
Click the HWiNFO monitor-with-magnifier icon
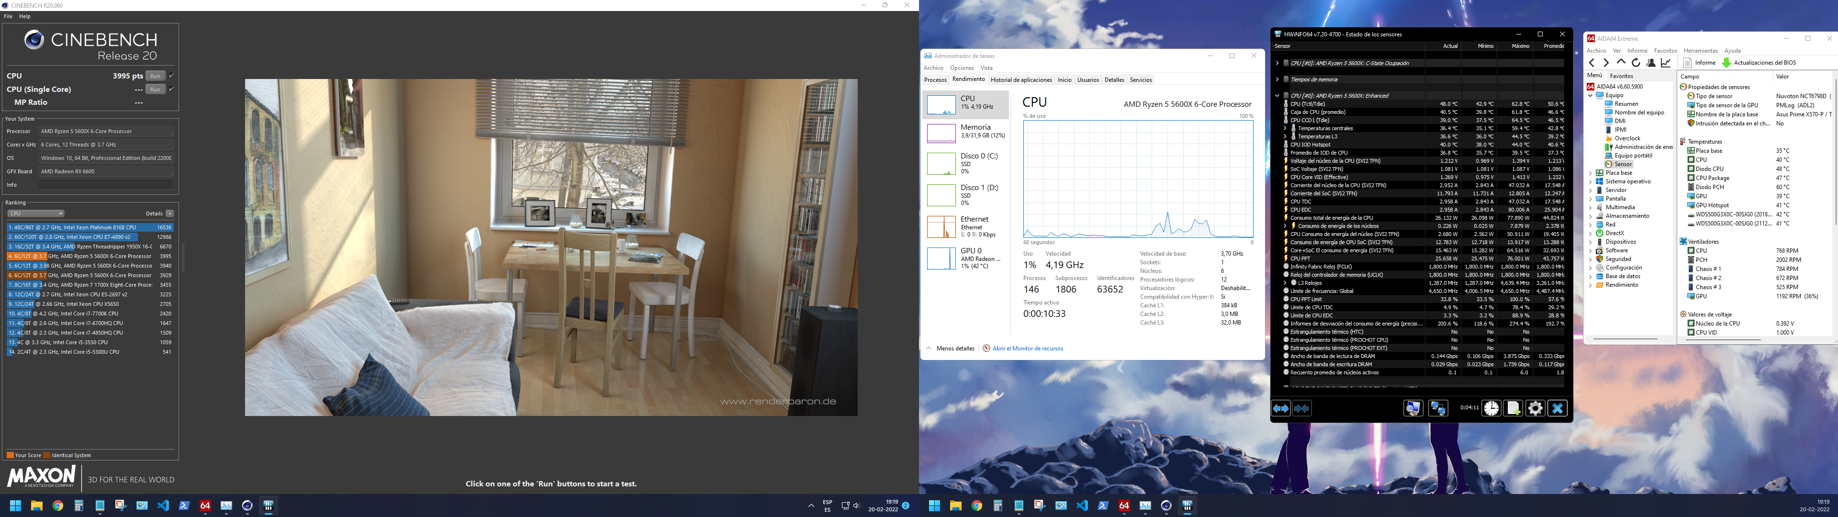click(1413, 408)
